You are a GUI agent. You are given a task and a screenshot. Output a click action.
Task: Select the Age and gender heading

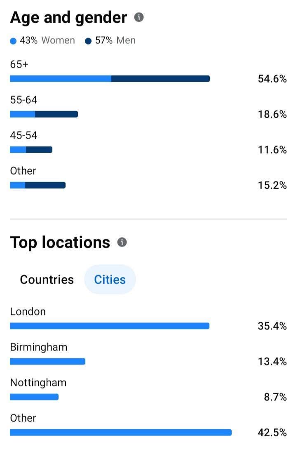[68, 18]
